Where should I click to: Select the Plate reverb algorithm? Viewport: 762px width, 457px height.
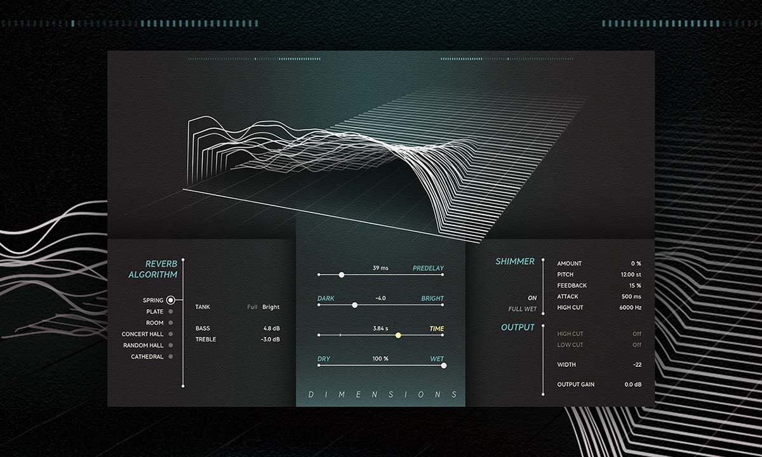(170, 312)
